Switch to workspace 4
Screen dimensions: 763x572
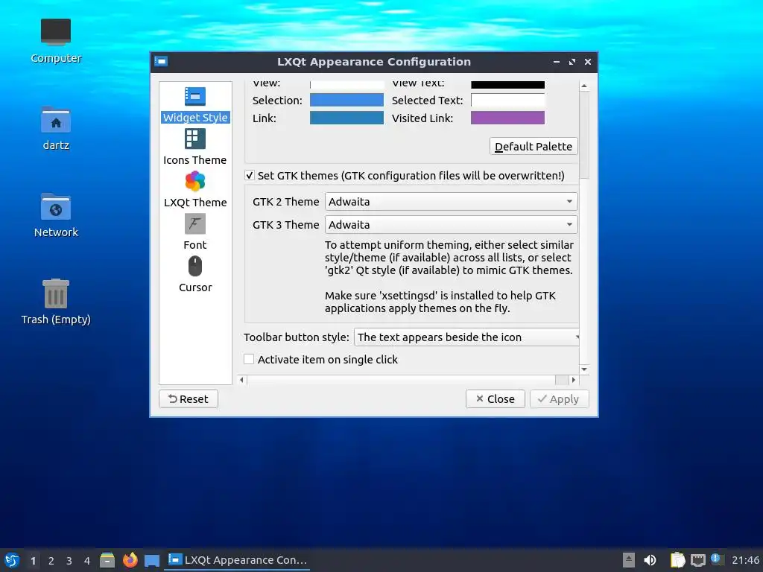(x=87, y=561)
